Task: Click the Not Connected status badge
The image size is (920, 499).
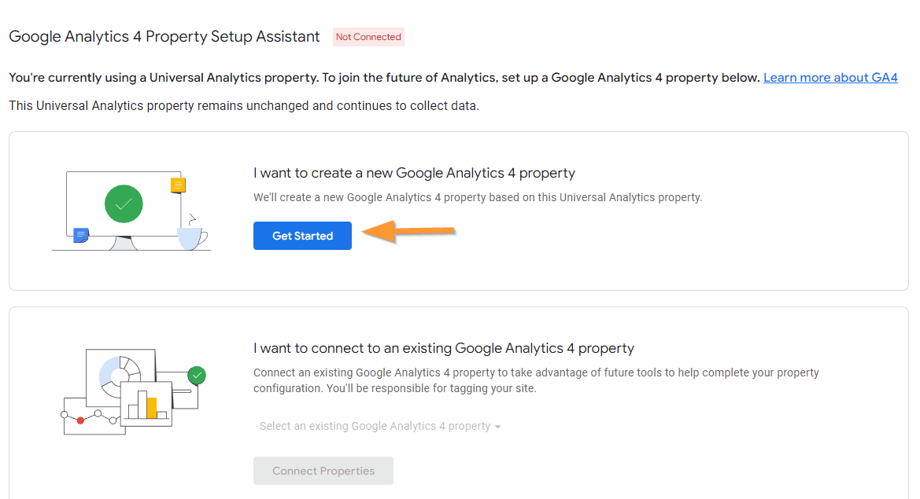Action: [x=368, y=37]
